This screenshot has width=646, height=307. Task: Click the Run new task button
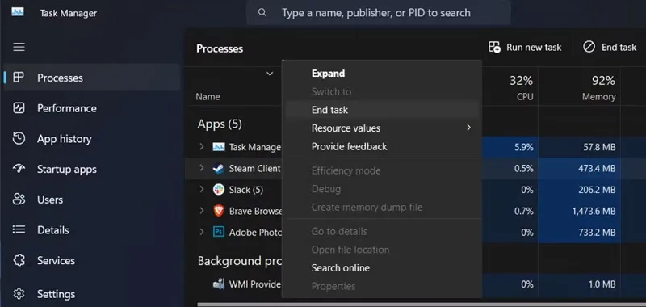point(525,48)
